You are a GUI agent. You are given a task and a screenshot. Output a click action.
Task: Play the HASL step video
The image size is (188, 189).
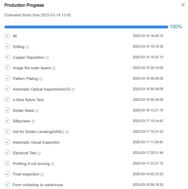(67, 132)
